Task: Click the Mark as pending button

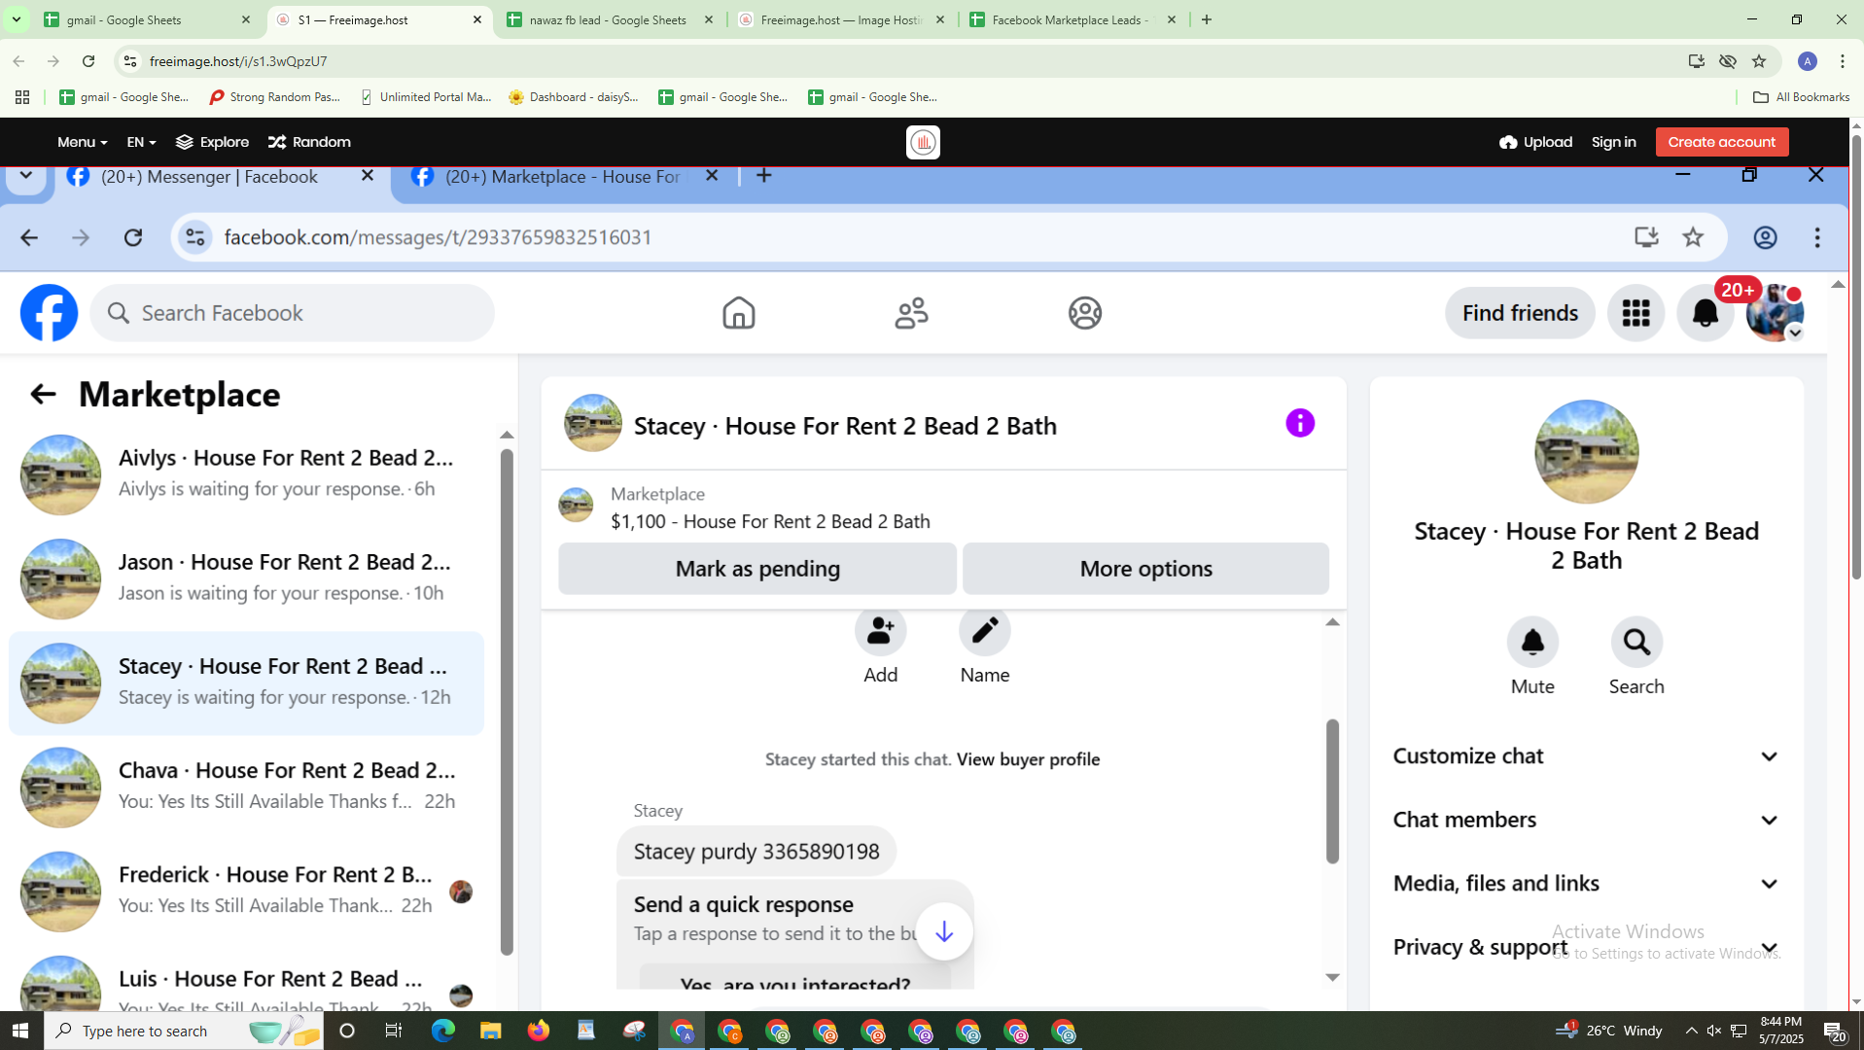Action: point(757,569)
